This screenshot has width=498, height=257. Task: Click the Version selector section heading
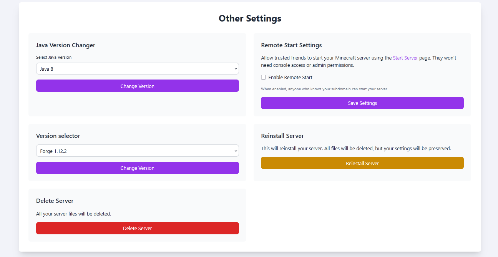(x=58, y=136)
